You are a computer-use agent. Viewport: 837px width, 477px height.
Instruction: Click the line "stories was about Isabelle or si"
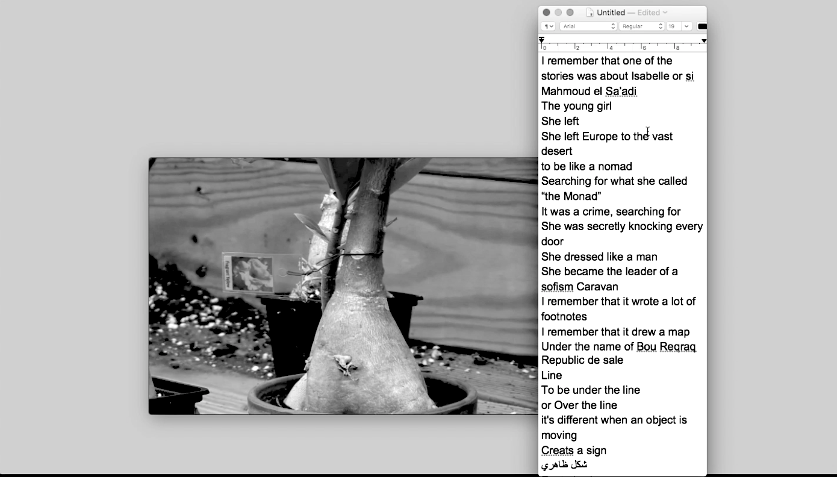click(x=618, y=76)
